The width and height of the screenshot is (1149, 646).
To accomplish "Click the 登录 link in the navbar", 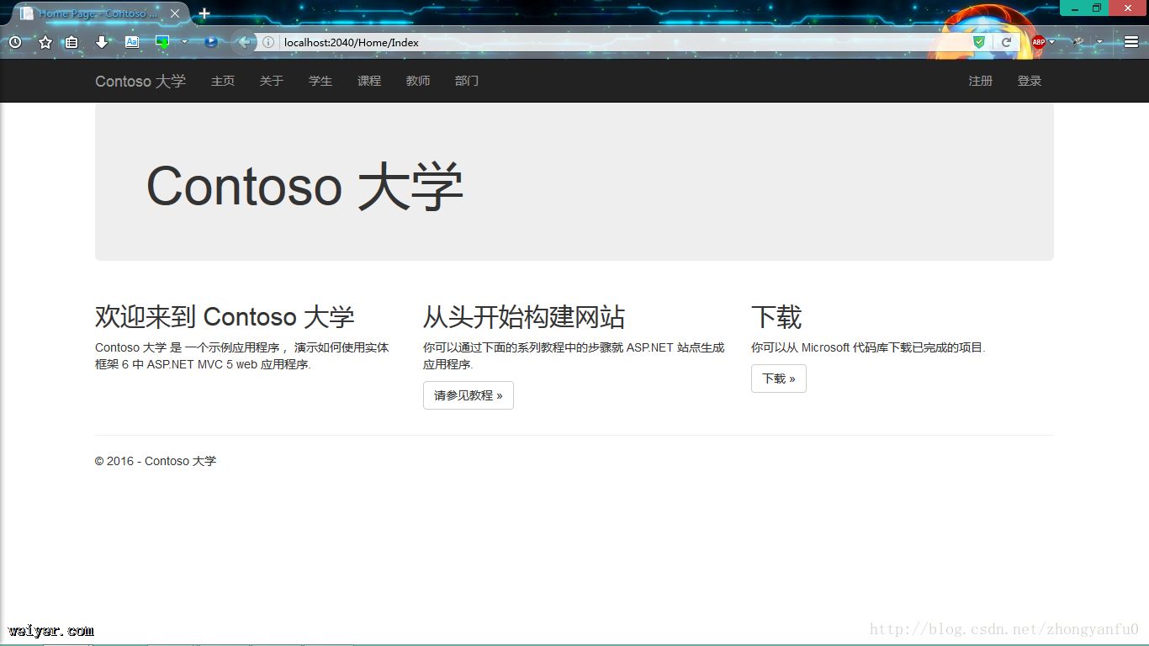I will pos(1030,81).
